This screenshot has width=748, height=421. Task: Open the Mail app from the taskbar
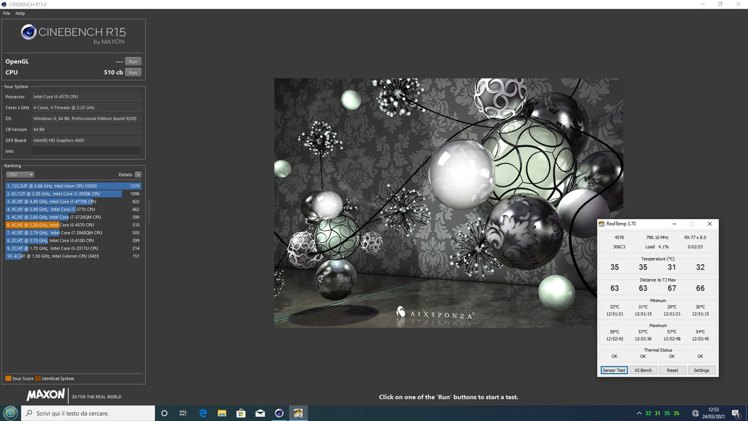[x=260, y=413]
